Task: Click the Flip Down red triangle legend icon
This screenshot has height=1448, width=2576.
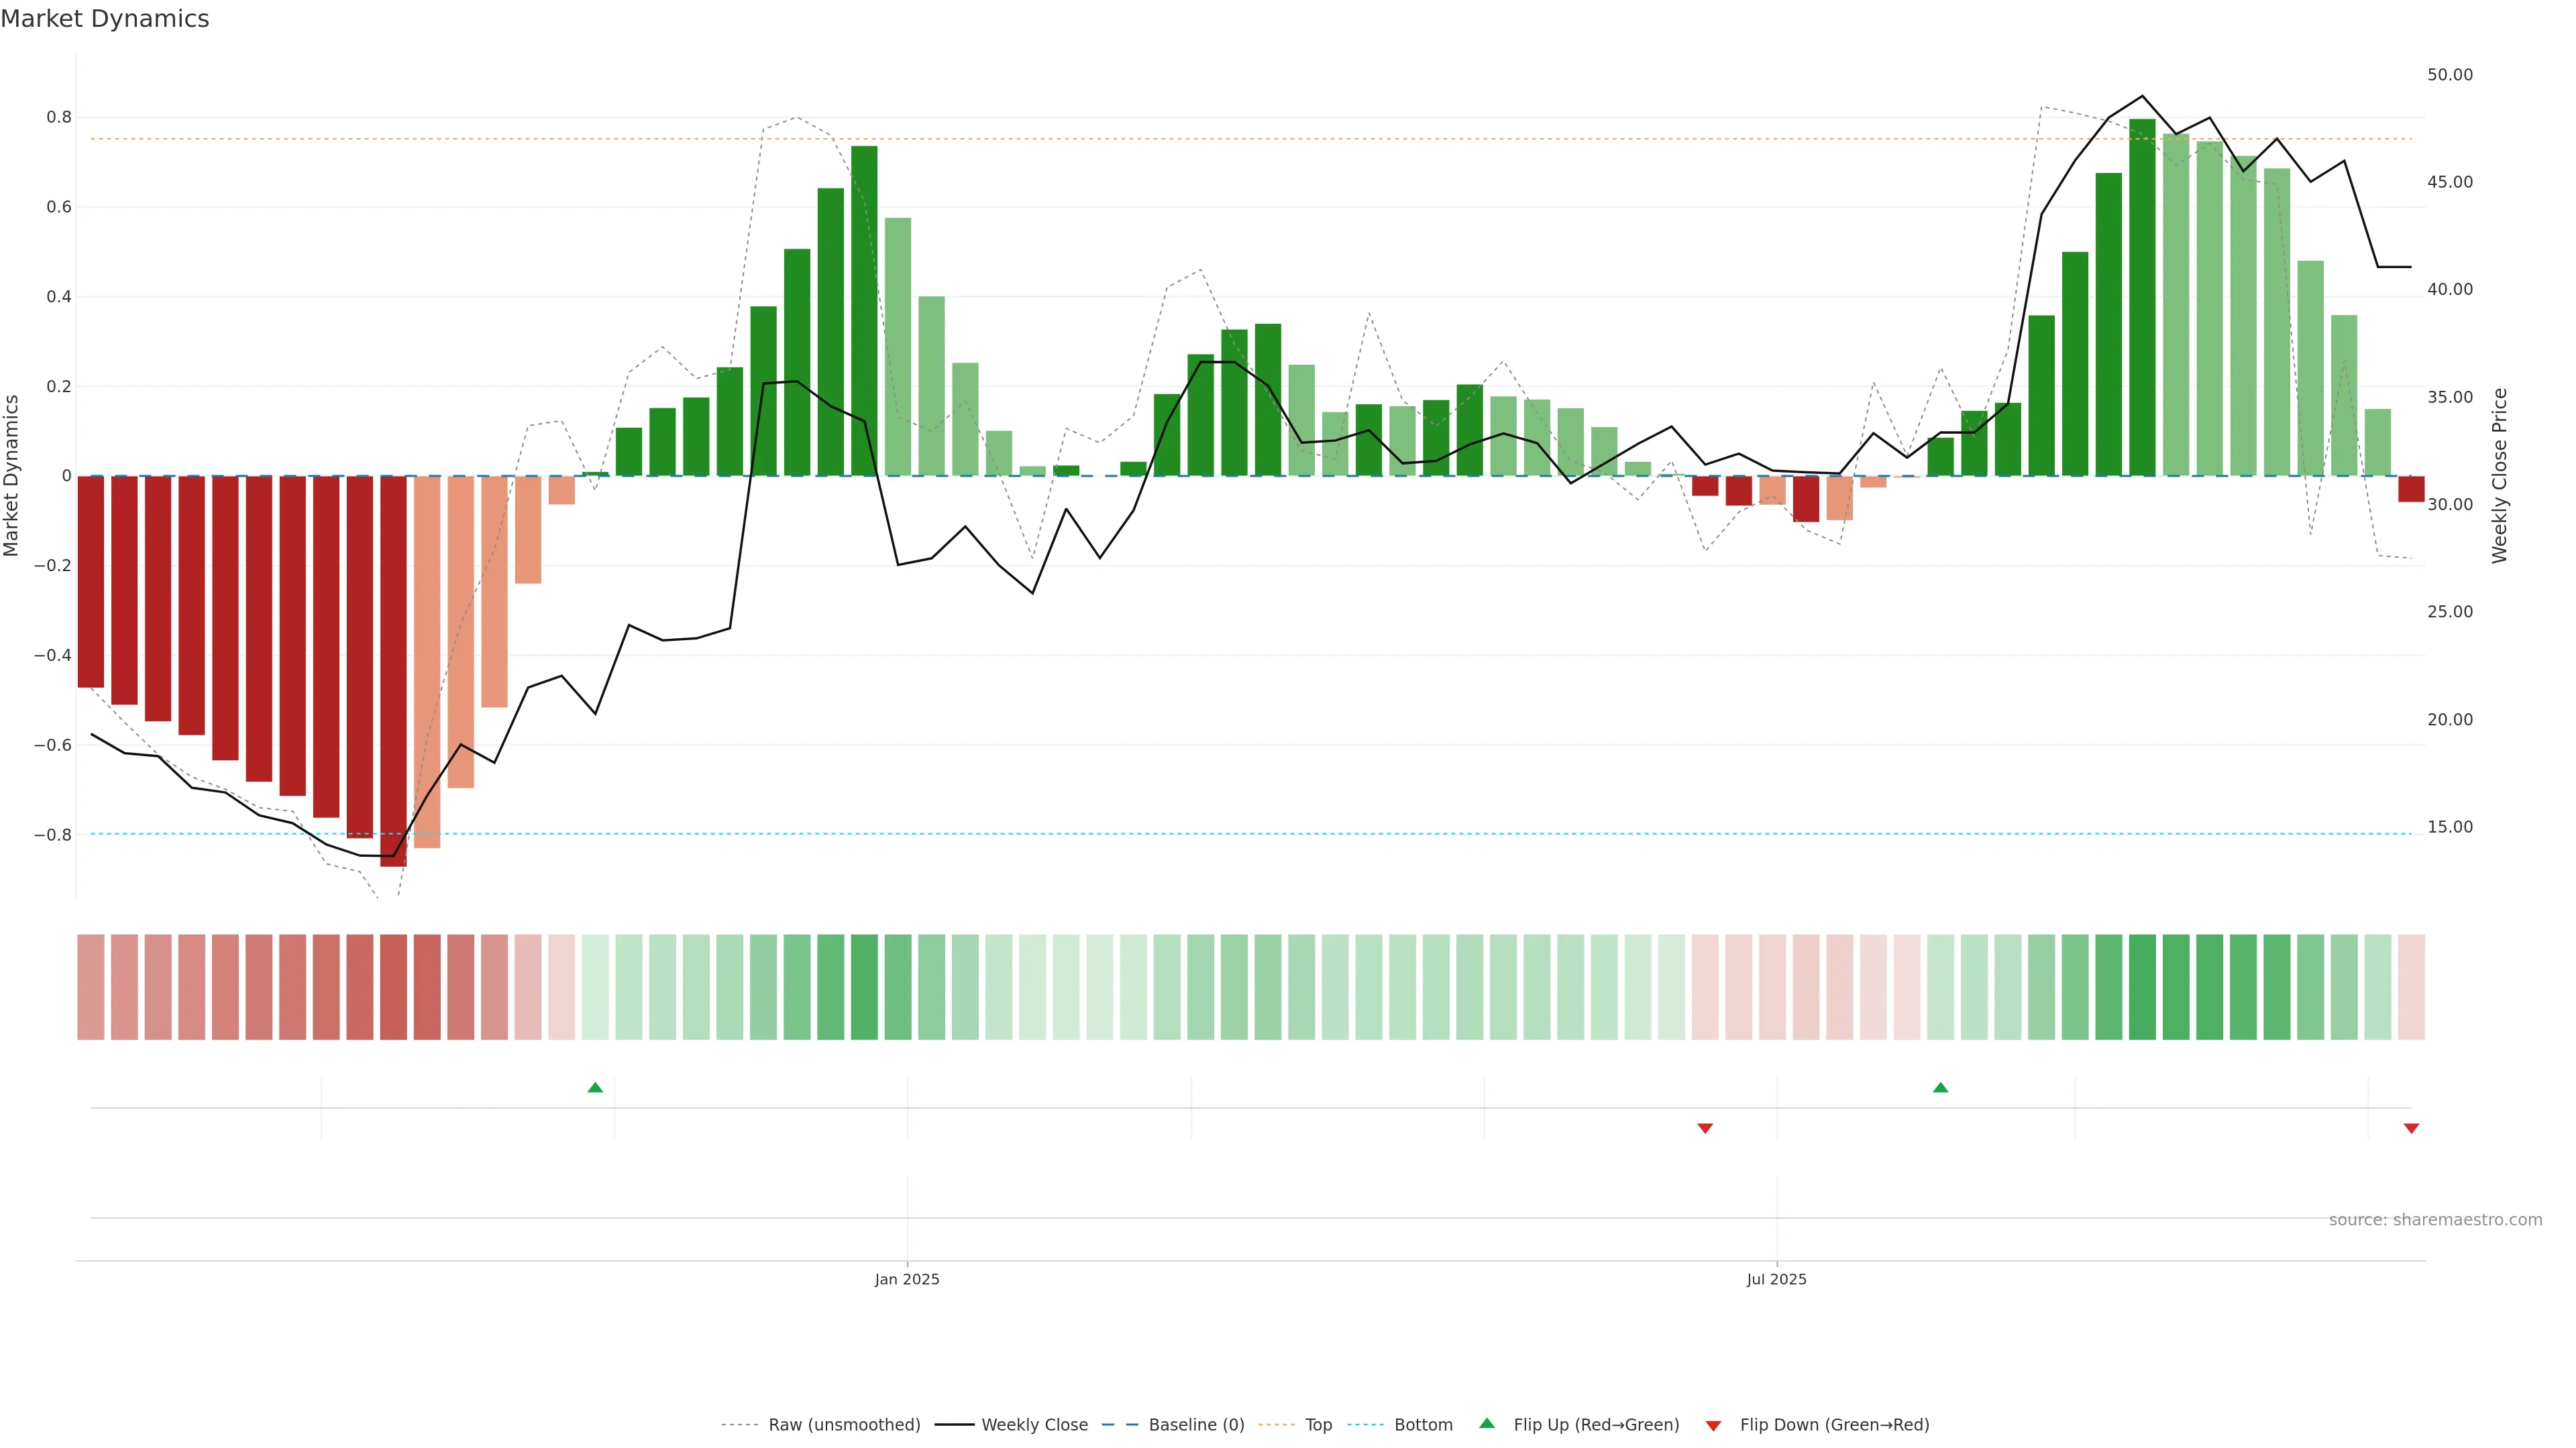Action: pos(1713,1425)
